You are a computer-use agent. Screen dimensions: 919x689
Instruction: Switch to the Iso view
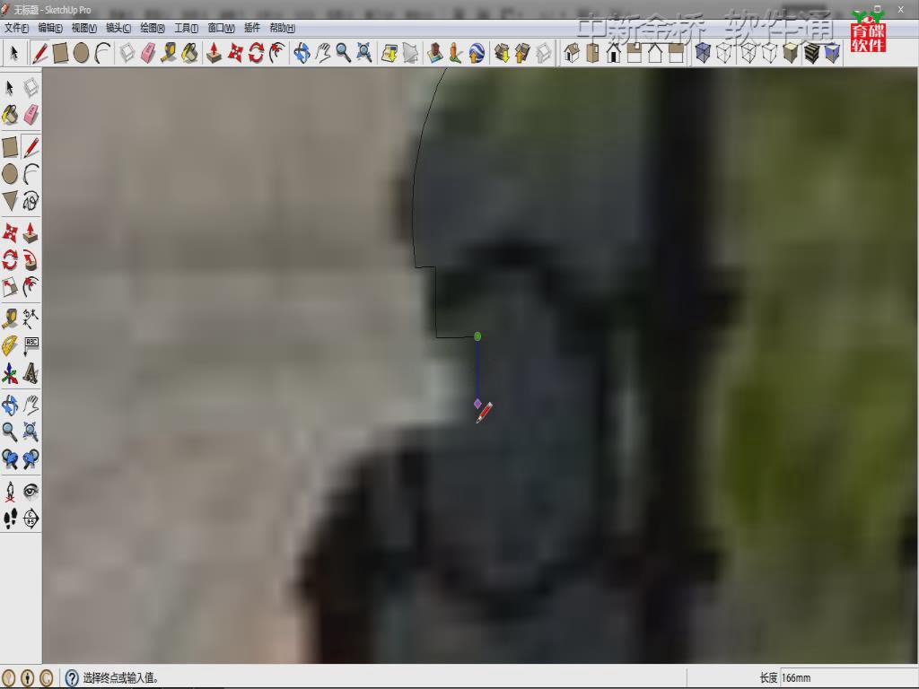click(x=572, y=53)
